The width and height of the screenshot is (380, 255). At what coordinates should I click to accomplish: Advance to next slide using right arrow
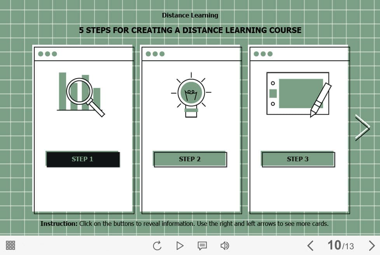[x=371, y=246]
